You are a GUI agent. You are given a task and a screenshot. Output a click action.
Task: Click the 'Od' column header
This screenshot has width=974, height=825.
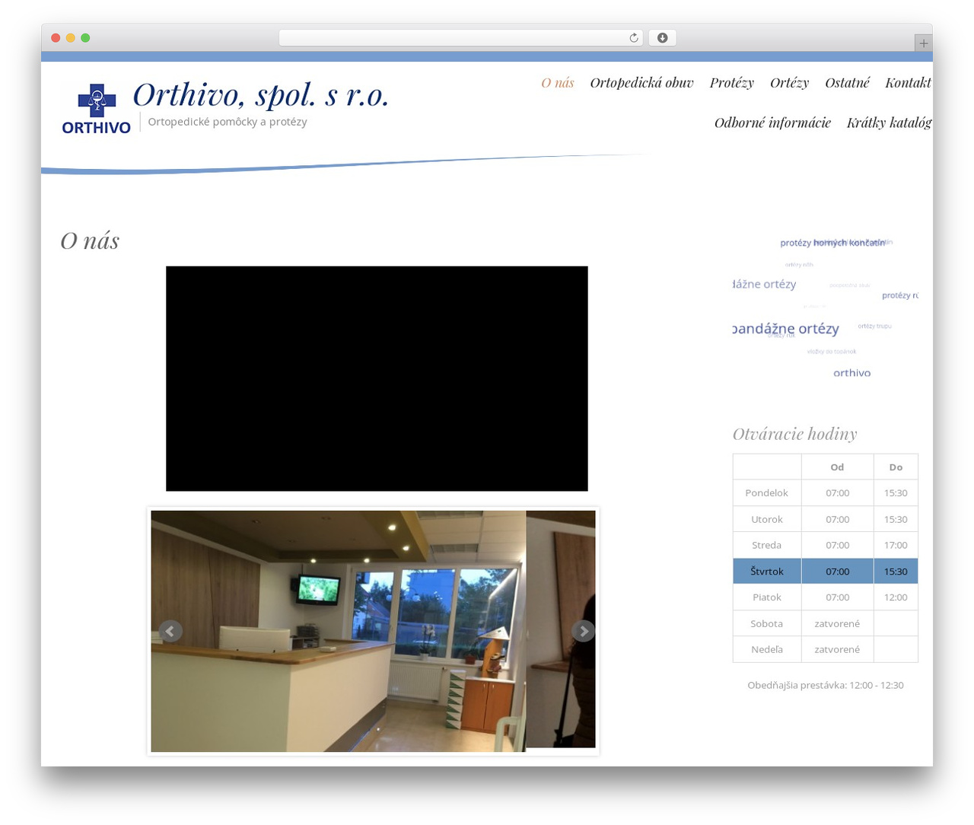(837, 467)
